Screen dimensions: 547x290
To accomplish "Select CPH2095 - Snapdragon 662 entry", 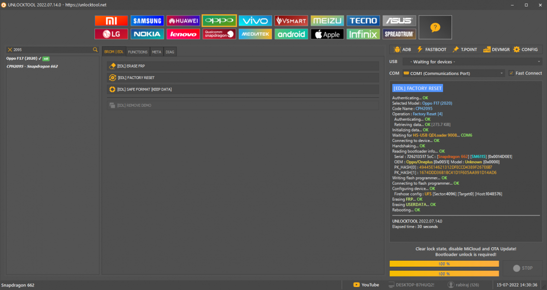I will tap(32, 66).
